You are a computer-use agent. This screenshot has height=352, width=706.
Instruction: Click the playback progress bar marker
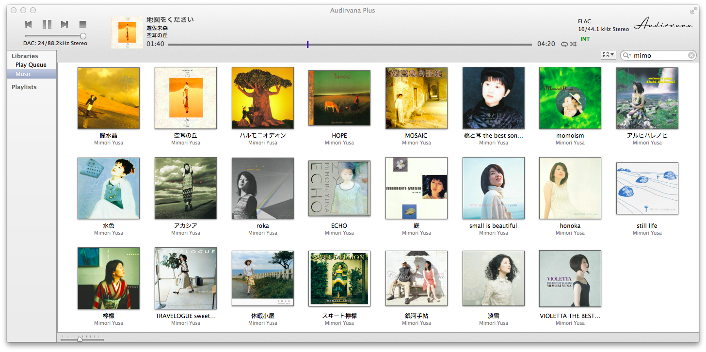pyautogui.click(x=307, y=45)
